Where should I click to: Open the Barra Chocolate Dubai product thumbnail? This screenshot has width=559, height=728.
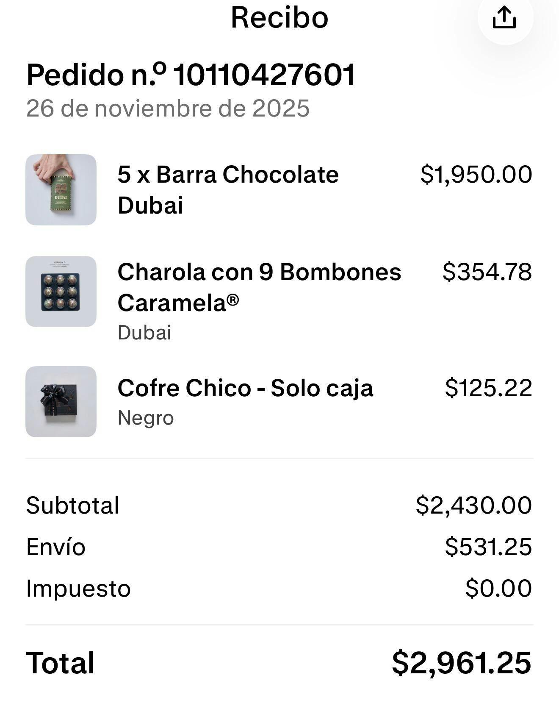61,190
